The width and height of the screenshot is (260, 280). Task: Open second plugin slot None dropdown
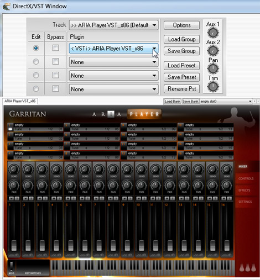[x=113, y=62]
